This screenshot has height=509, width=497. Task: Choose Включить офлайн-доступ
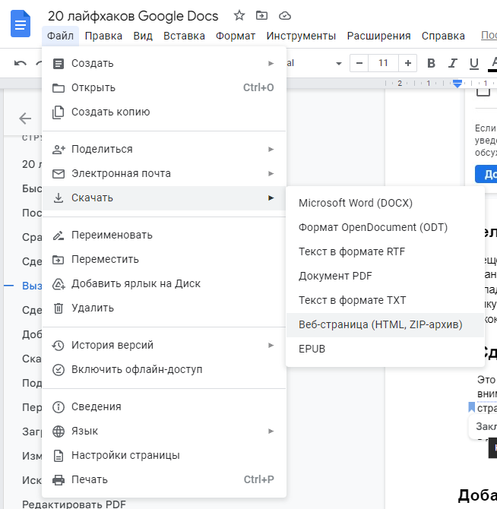164,369
